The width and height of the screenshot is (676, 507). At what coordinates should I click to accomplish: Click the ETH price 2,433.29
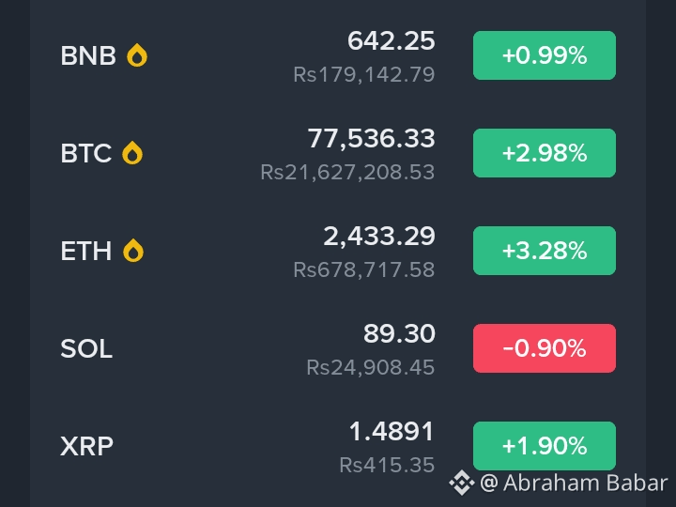pos(379,237)
